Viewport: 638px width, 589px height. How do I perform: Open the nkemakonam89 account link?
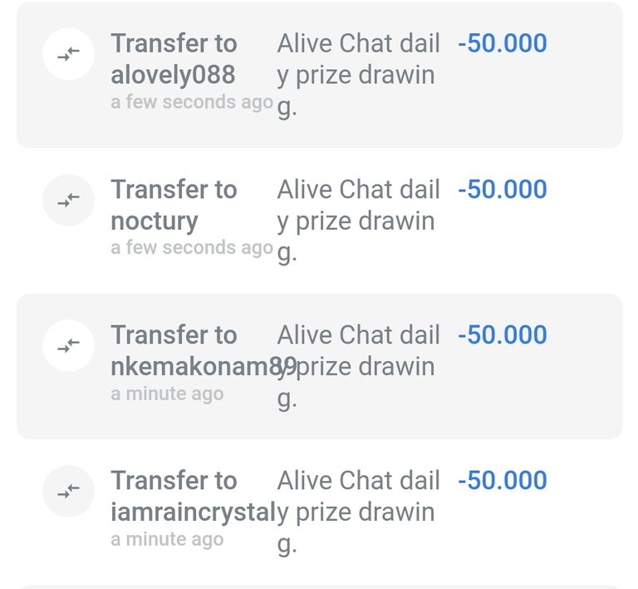199,367
